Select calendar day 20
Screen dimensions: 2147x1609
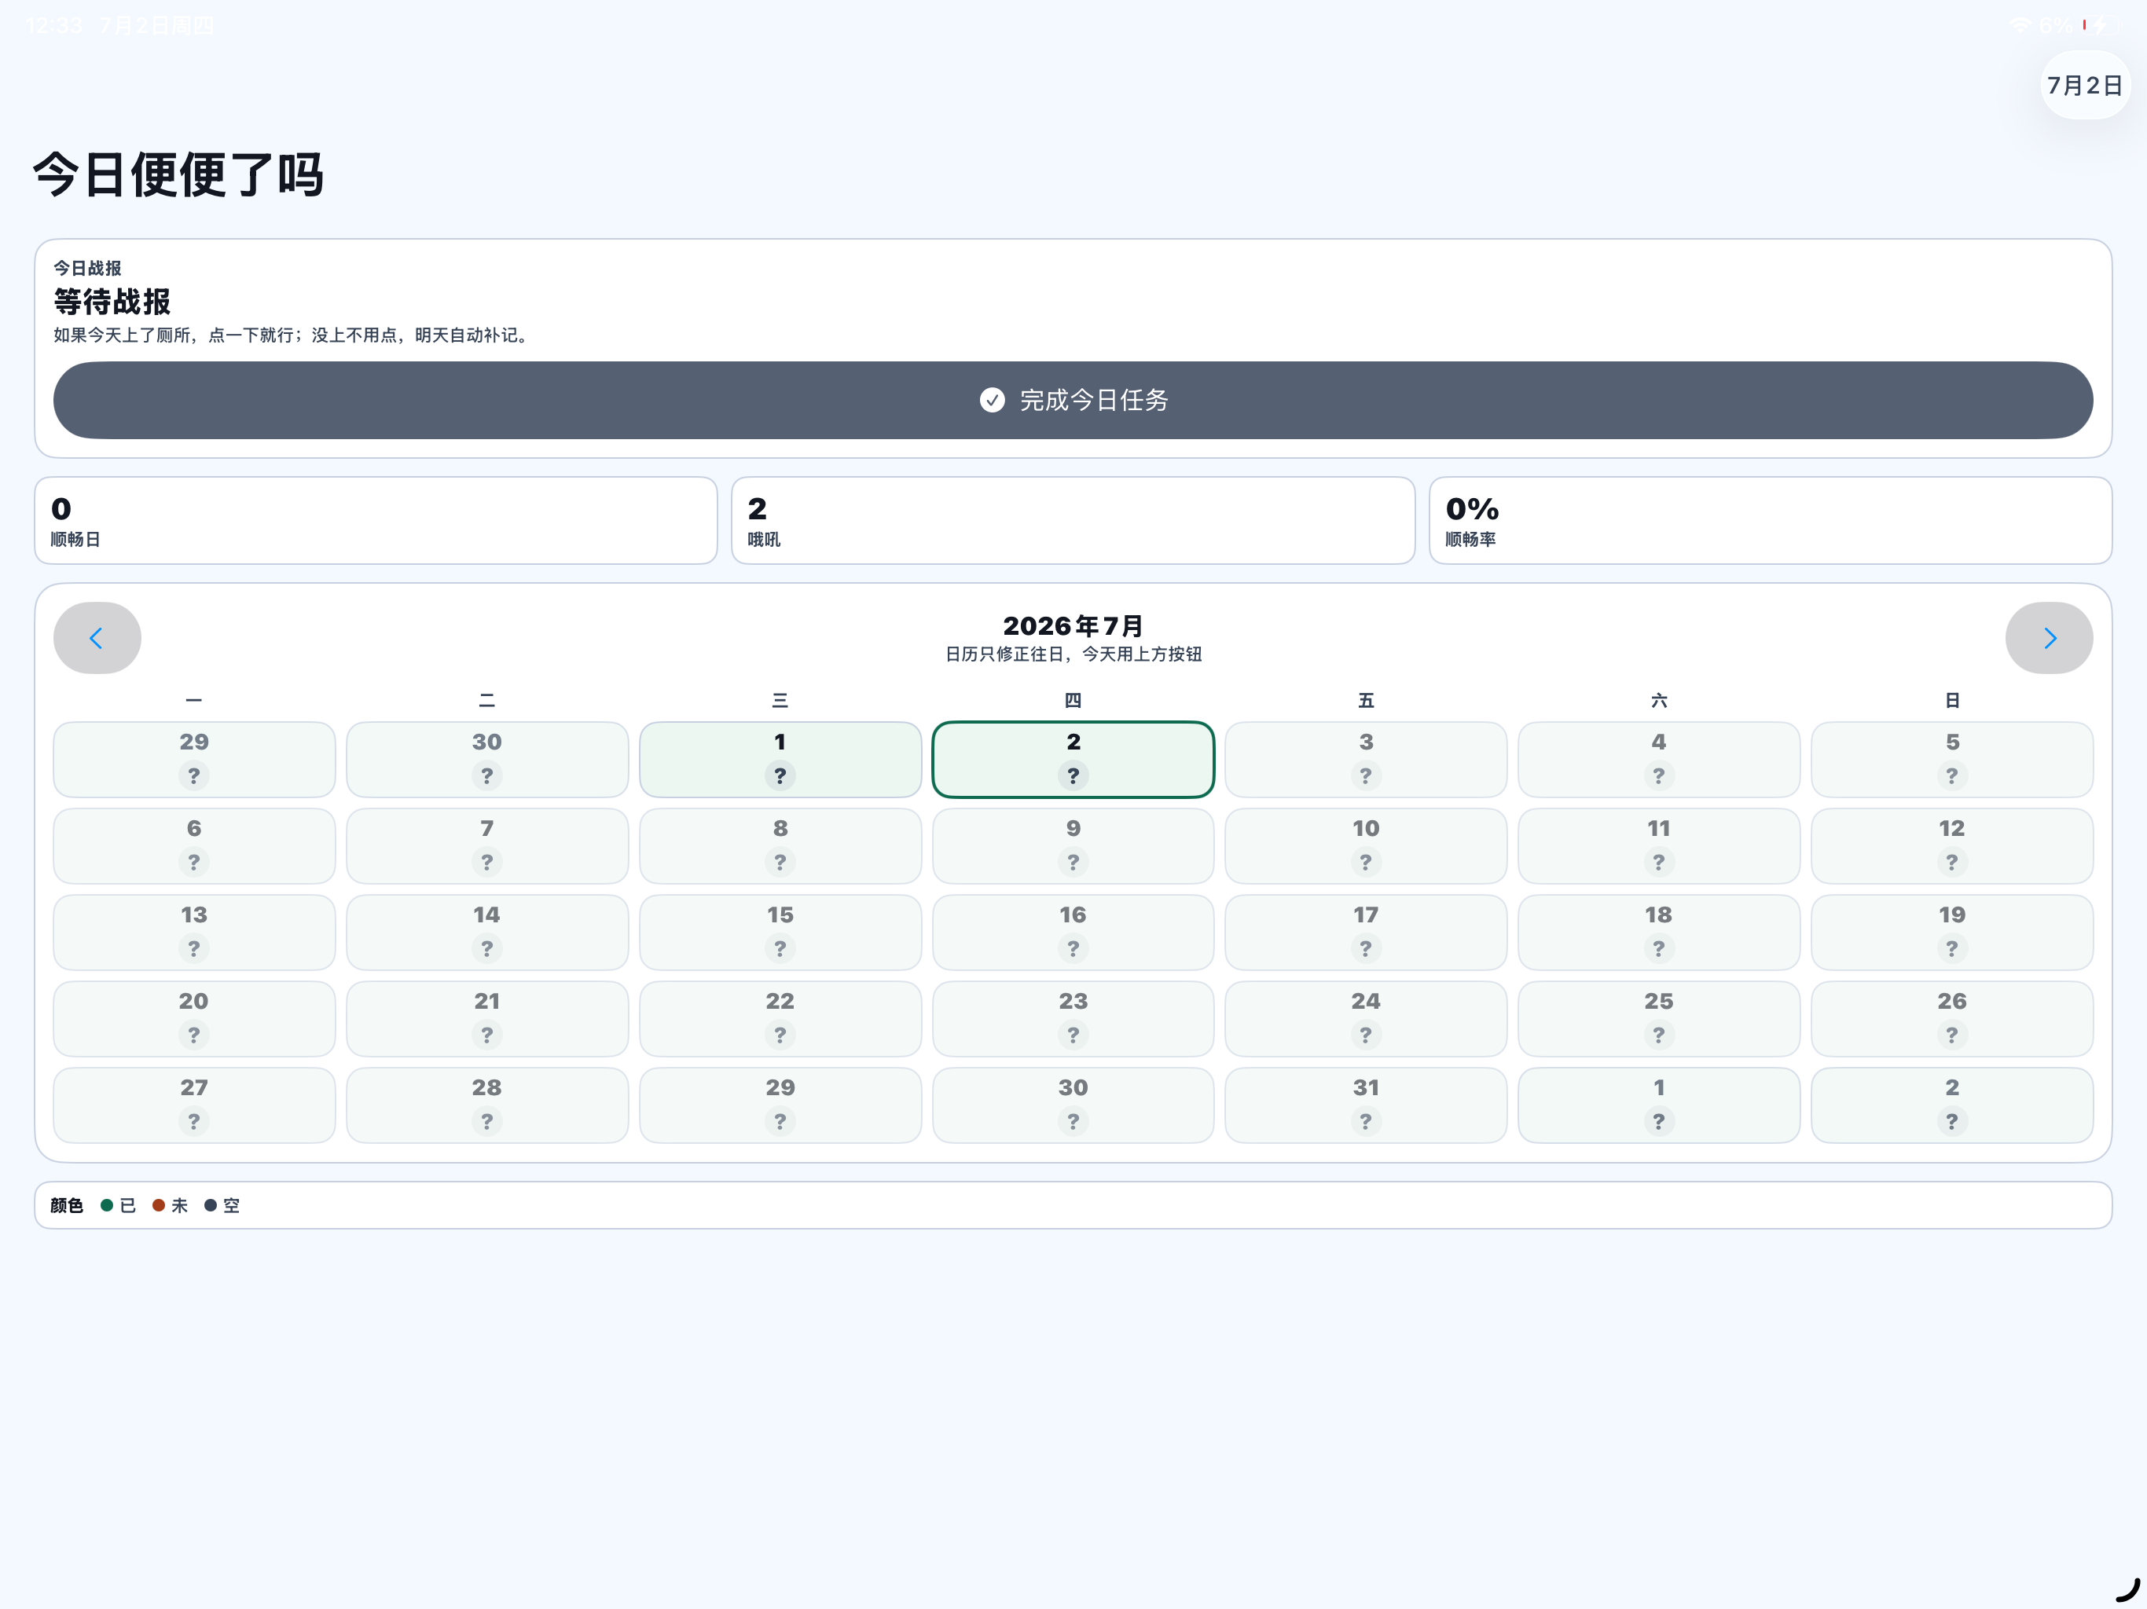pos(194,1018)
